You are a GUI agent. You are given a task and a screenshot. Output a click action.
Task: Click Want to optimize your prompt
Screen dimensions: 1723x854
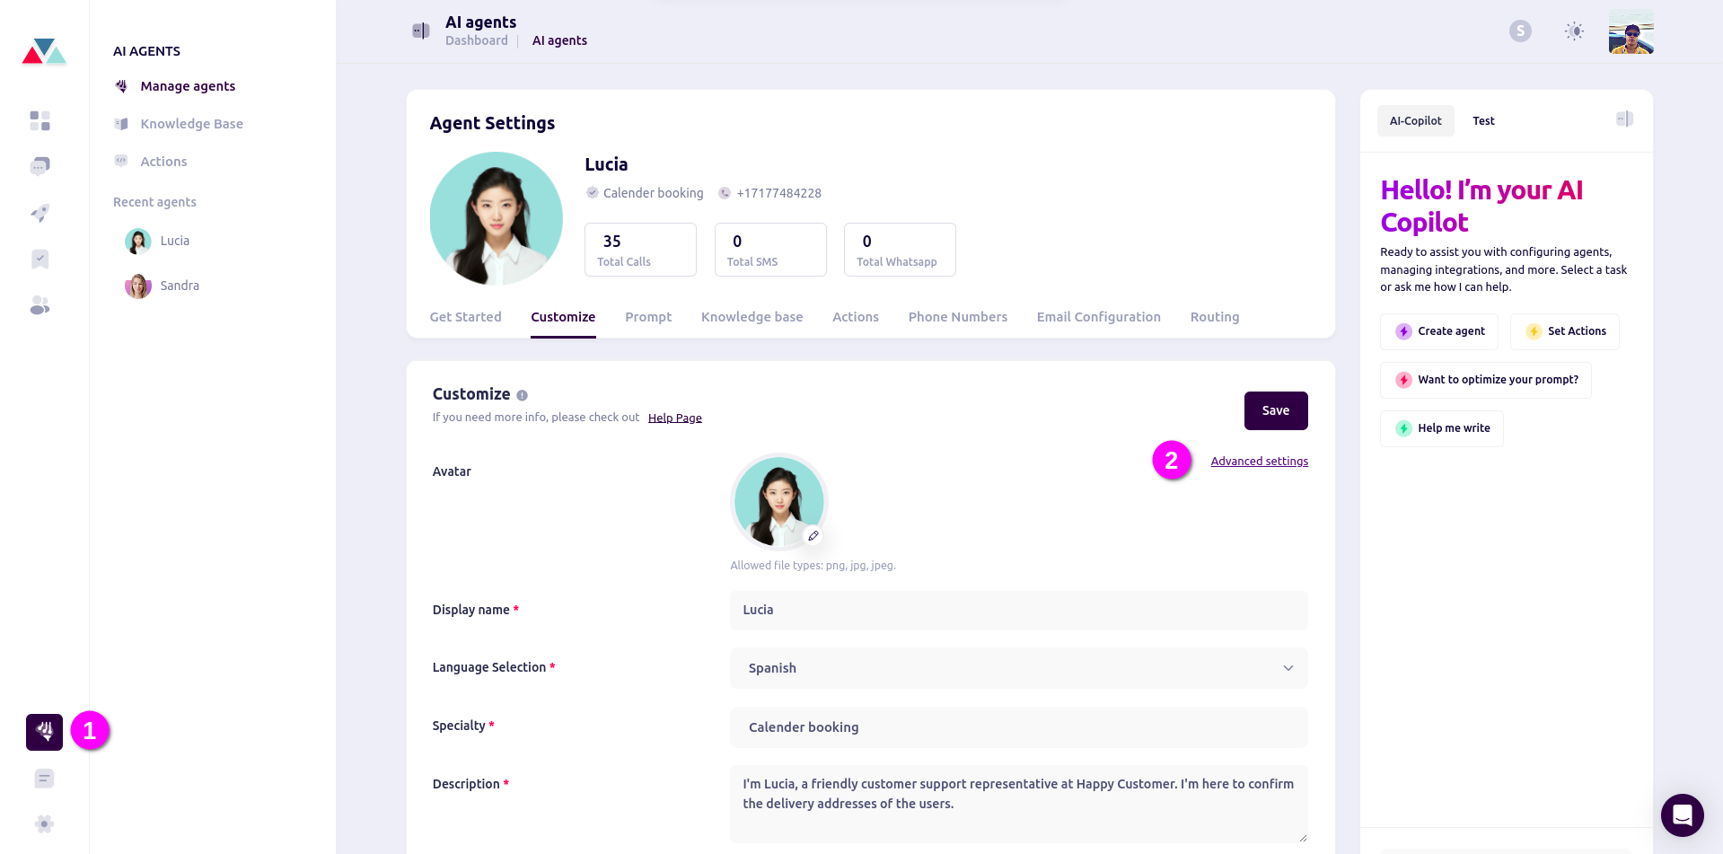[x=1485, y=380]
